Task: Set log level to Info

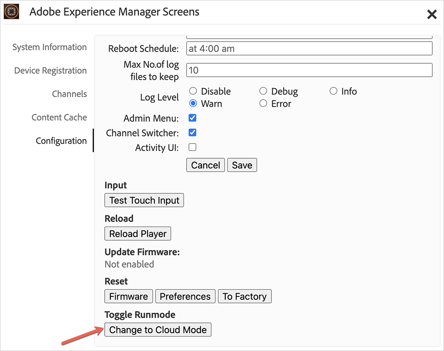Action: (x=333, y=91)
